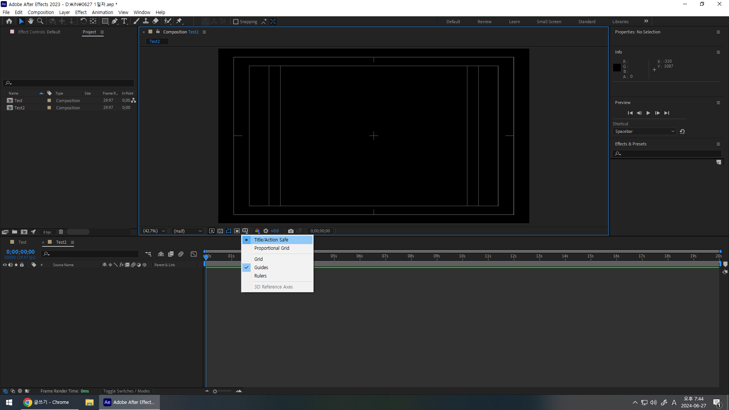
Task: Select the Type tool
Action: (124, 21)
